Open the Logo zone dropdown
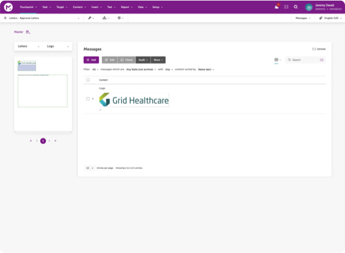The height and width of the screenshot is (253, 345). 57,46
